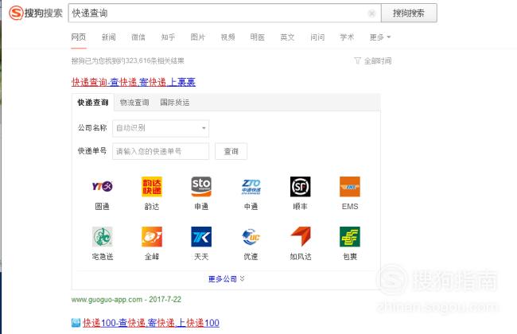Select the 圆通 YTO courier icon
This screenshot has height=334, width=517.
pos(103,187)
